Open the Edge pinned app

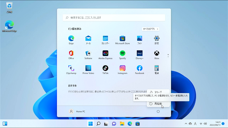click(71, 40)
